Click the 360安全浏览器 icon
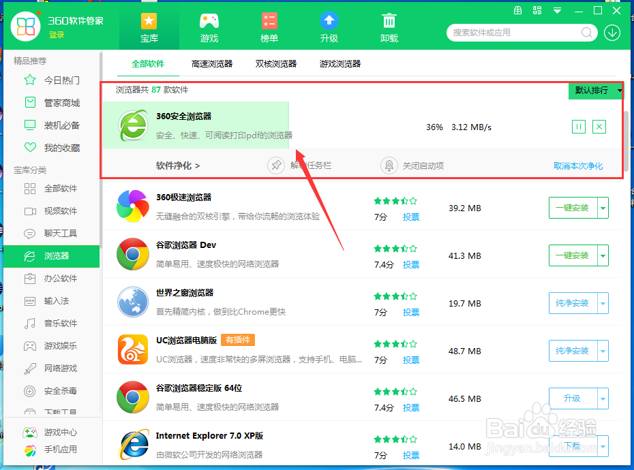This screenshot has width=634, height=470. 133,126
